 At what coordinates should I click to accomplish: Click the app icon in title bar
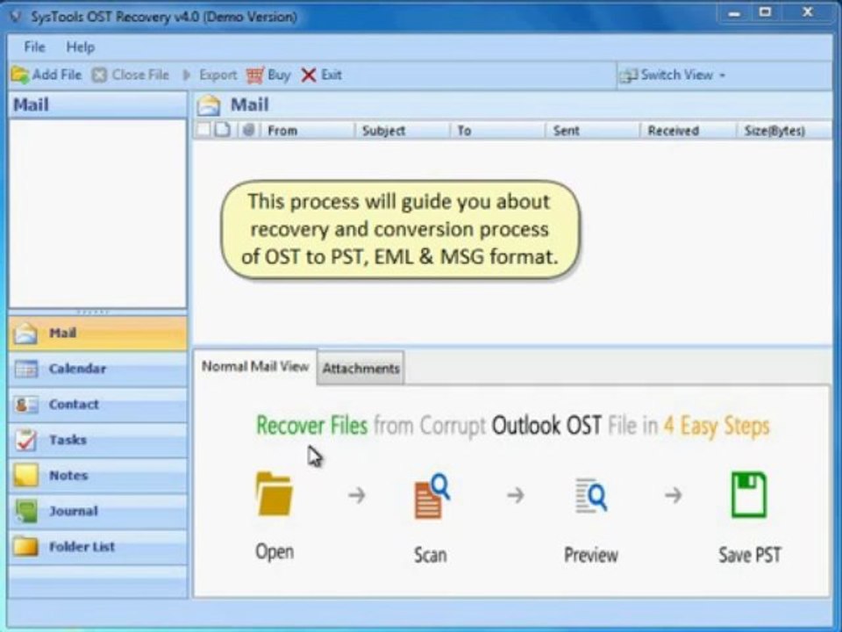[x=16, y=17]
